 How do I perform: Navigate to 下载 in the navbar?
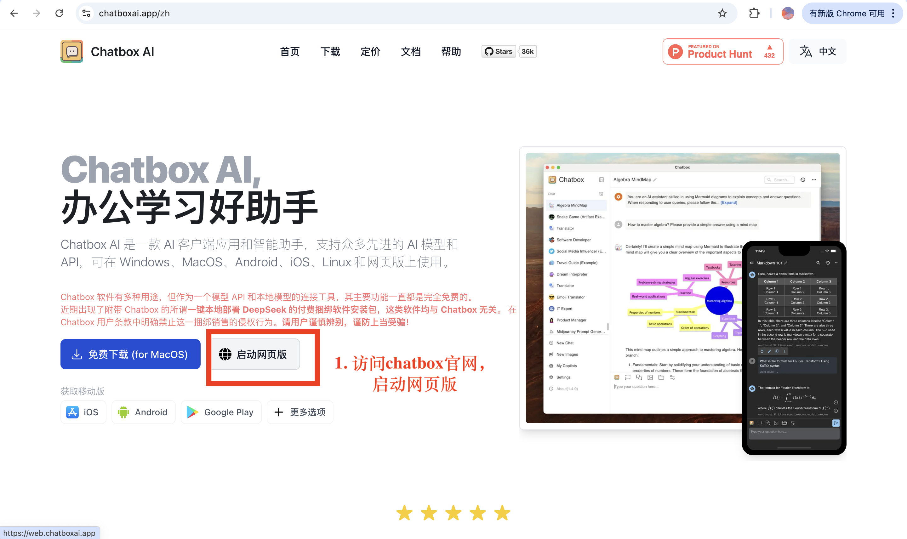pos(330,51)
